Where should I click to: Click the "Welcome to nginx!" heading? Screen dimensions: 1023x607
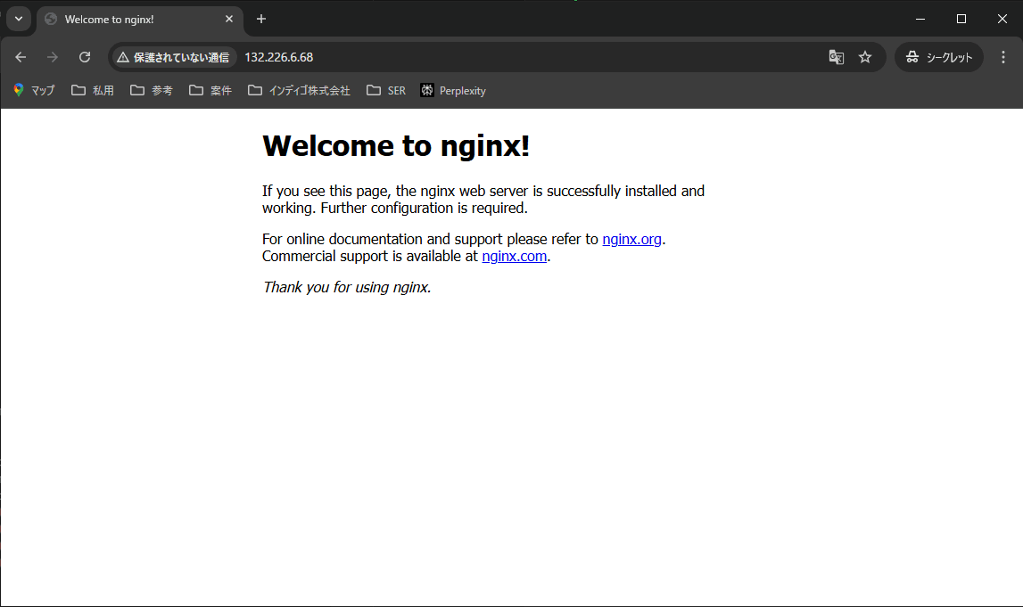(x=396, y=145)
